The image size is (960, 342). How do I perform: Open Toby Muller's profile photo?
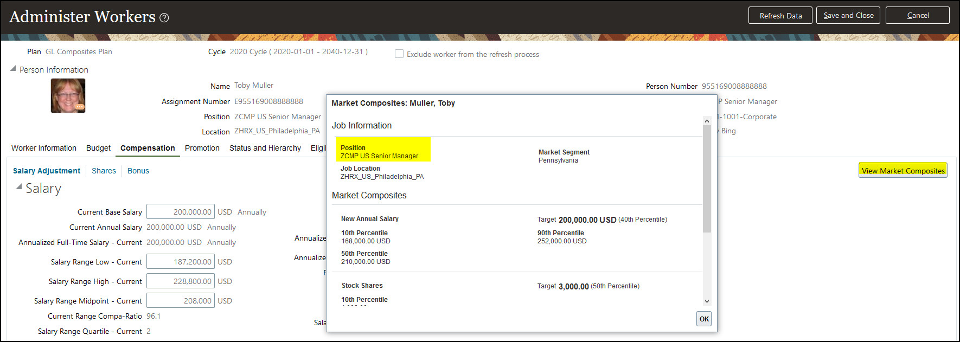[68, 95]
